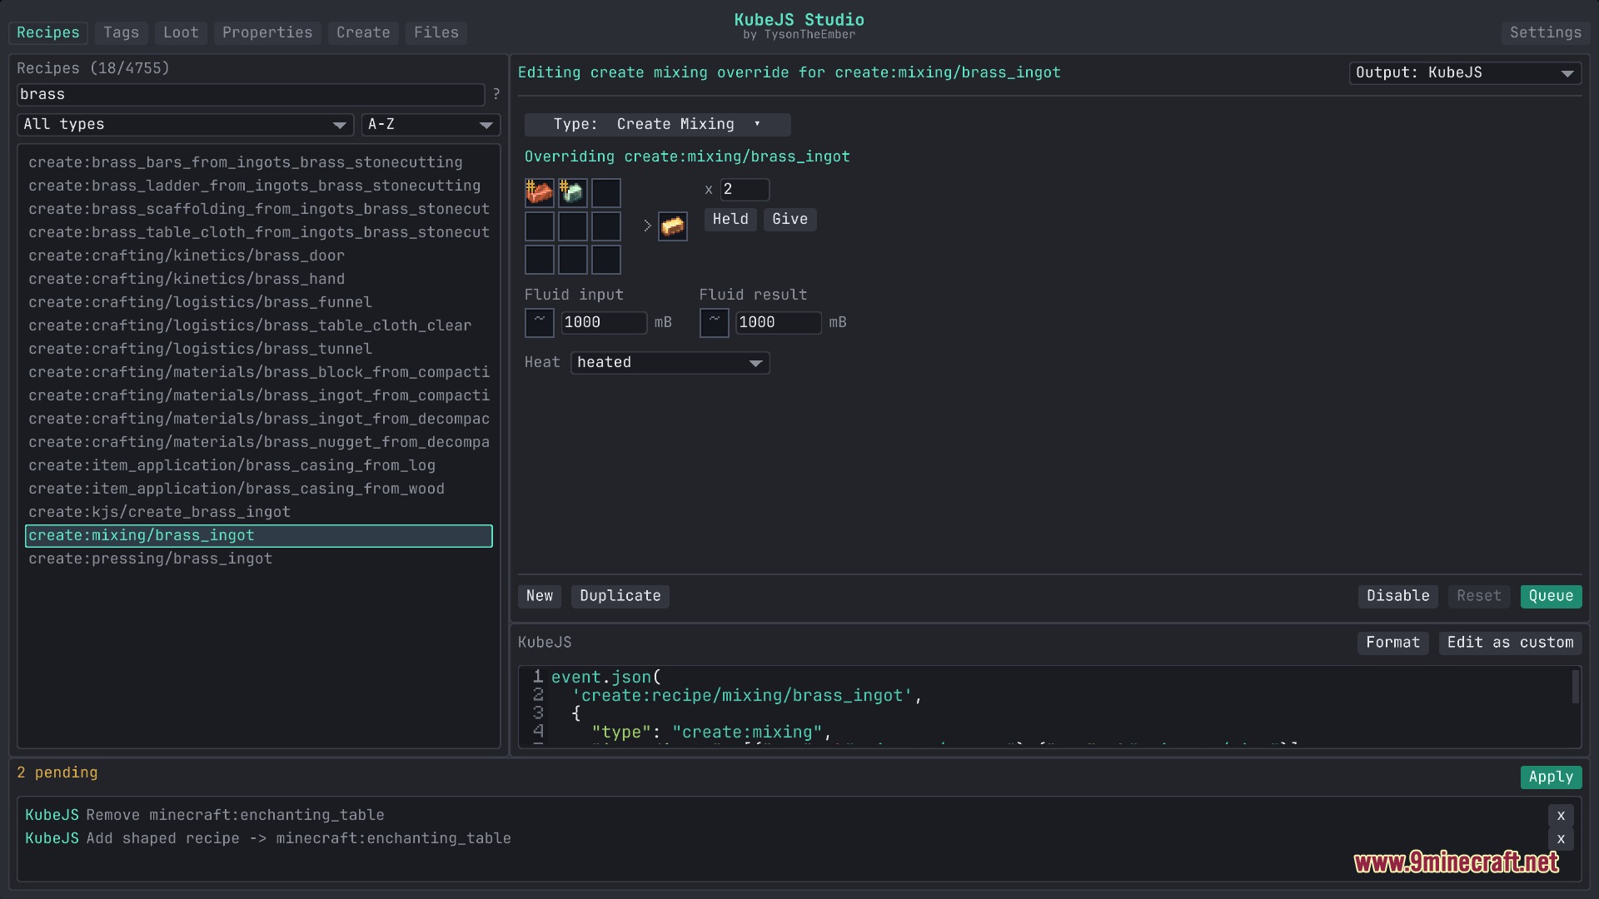
Task: Select create:crafting/kinetics/brass_door recipe
Action: pyautogui.click(x=259, y=256)
